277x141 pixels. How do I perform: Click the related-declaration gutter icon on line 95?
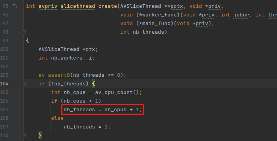pos(15,6)
